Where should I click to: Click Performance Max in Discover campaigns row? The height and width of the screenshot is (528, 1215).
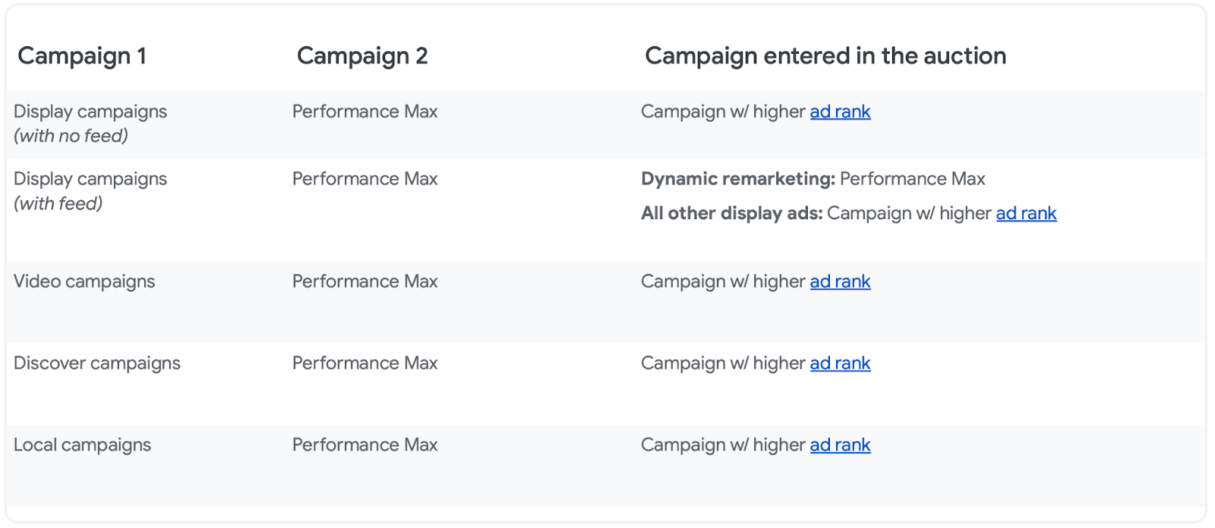[364, 363]
